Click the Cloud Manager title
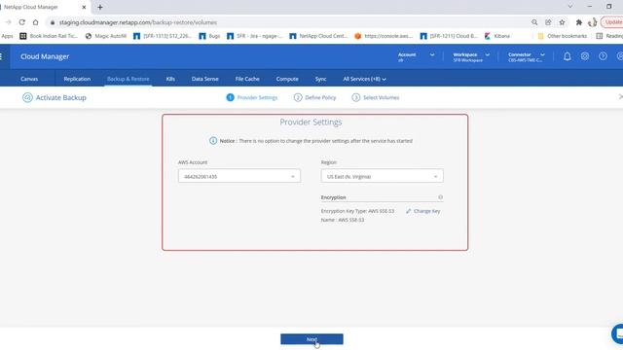This screenshot has width=623, height=350. coord(45,56)
